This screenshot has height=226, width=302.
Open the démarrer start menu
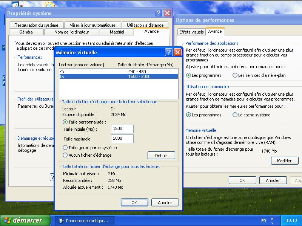tap(26, 220)
